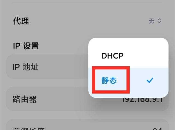
Task: Tap highlighted row space between 静态 and checkmark
Action: [x=138, y=80]
